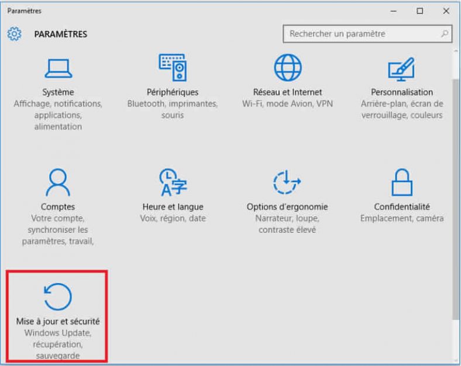Click the 'Emplacement, caméra' description
This screenshot has height=366, width=461.
pyautogui.click(x=402, y=218)
